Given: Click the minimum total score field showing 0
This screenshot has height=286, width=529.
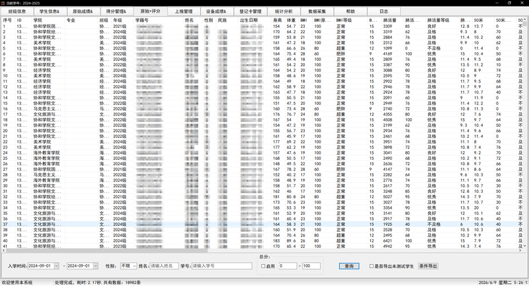Looking at the screenshot, I should pyautogui.click(x=288, y=266).
